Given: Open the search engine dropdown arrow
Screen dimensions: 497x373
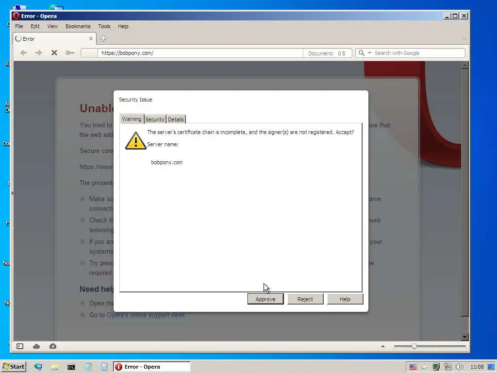Looking at the screenshot, I should pyautogui.click(x=369, y=53).
